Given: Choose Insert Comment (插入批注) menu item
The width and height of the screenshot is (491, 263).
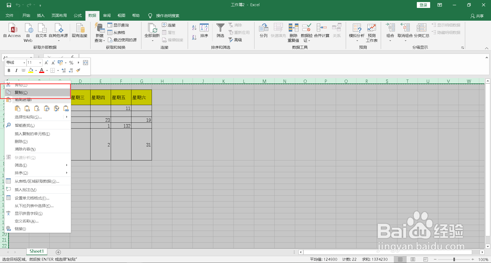Looking at the screenshot, I should click(38, 190).
